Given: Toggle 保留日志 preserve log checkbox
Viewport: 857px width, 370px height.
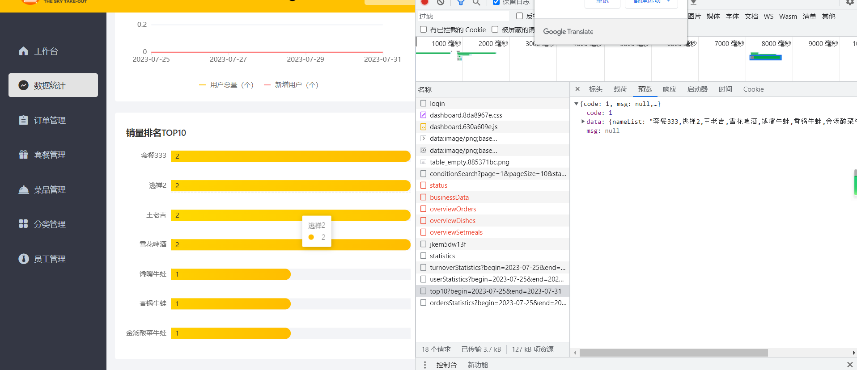Looking at the screenshot, I should [496, 2].
